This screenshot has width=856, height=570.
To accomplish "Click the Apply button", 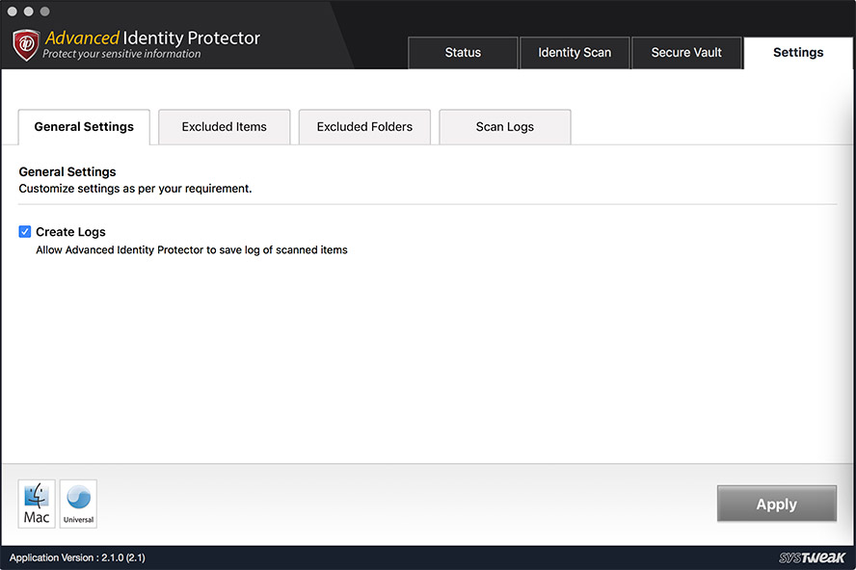I will [x=777, y=504].
